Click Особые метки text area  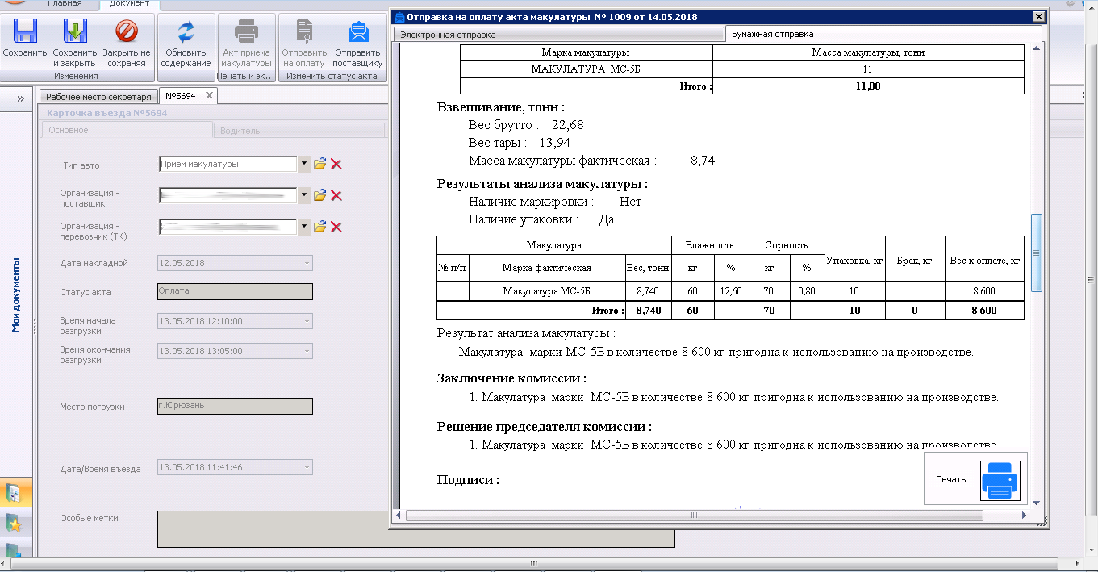pos(415,528)
